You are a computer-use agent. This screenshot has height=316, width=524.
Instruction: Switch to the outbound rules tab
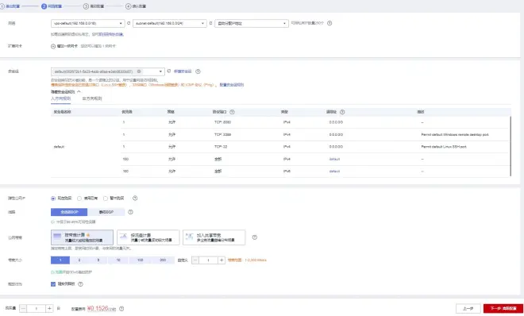click(x=92, y=98)
